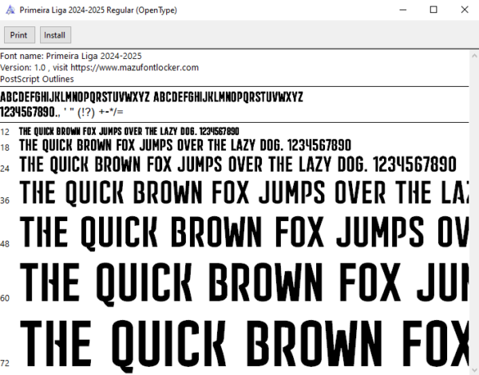Click the alphabet sample line ABCDEFGHIJKLMNOPQRSTUVWXYZ

pyautogui.click(x=152, y=97)
